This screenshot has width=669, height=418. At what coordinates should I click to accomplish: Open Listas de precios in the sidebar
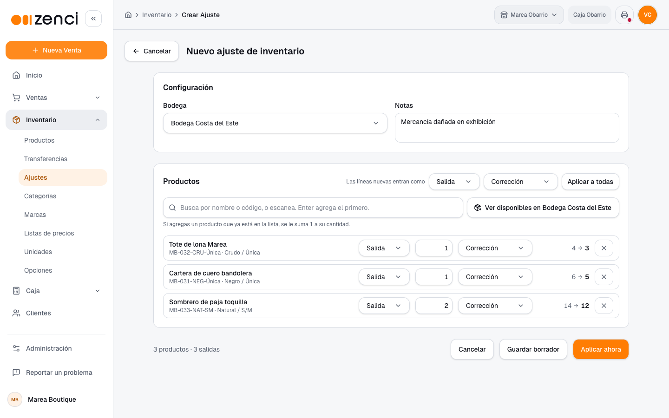coord(63,233)
